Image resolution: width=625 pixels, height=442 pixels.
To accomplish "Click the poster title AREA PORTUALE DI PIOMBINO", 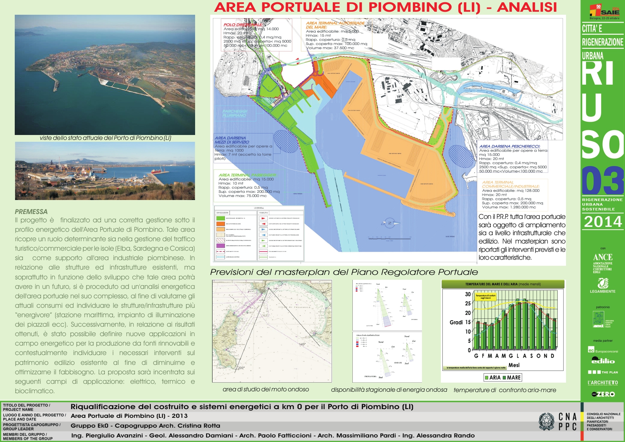I will pyautogui.click(x=385, y=7).
